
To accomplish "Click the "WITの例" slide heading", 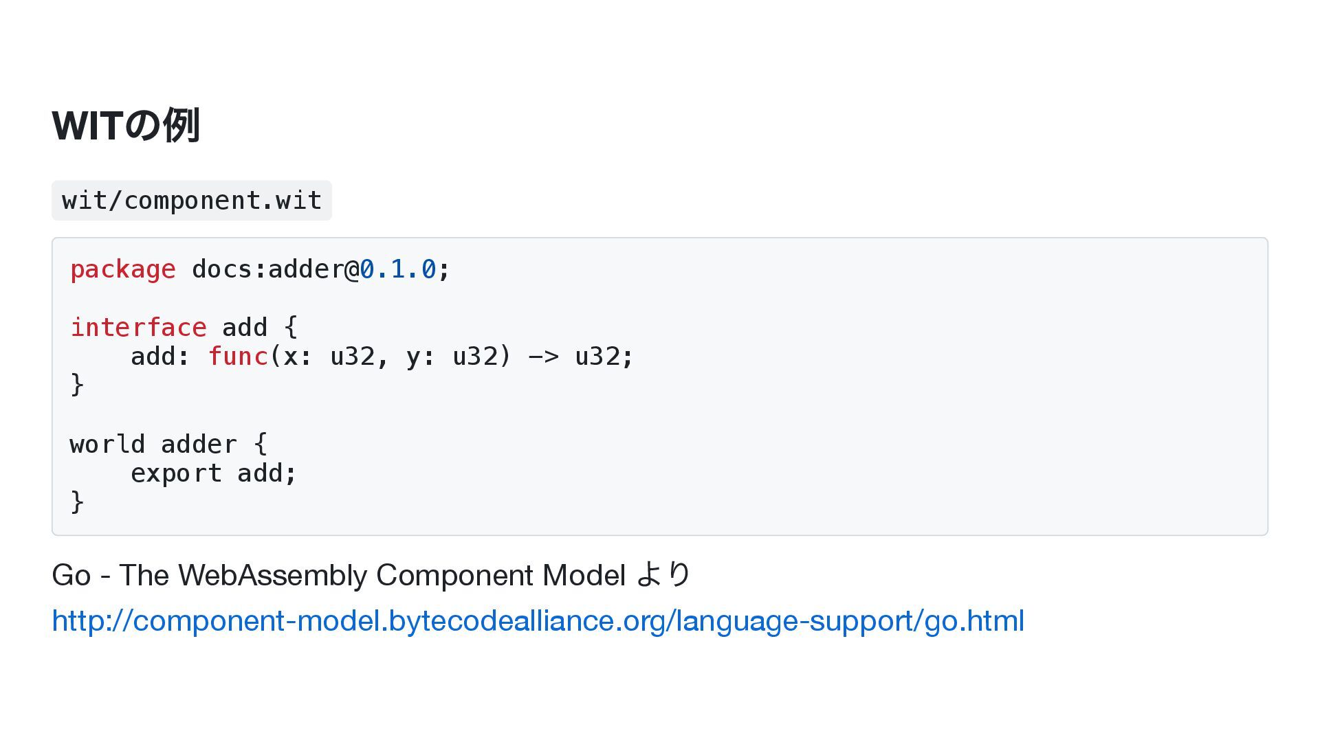I will [126, 126].
